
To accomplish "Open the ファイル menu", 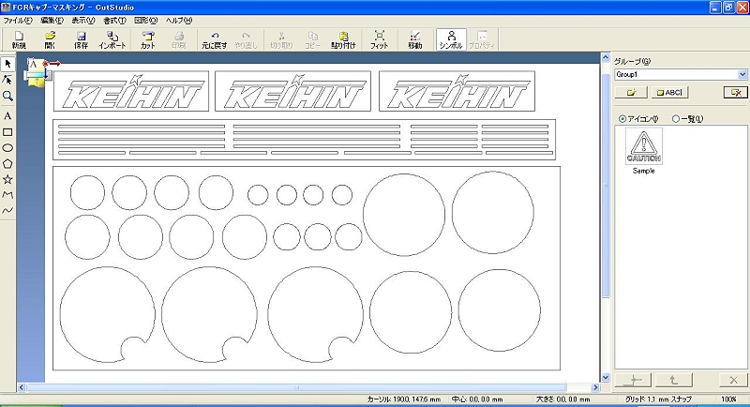I will pyautogui.click(x=18, y=21).
